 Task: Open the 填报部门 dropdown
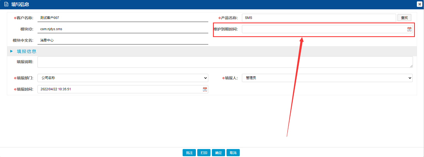point(123,78)
